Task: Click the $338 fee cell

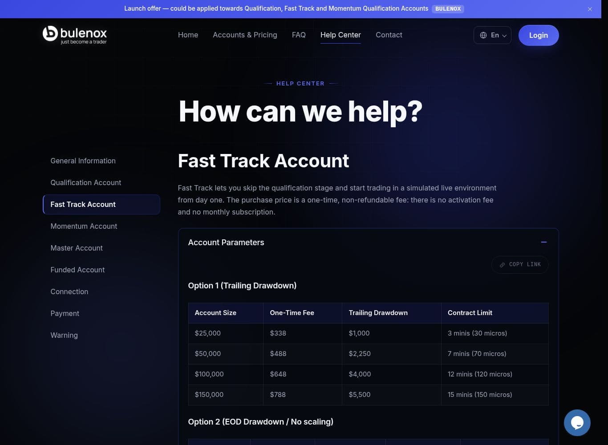Action: [303, 333]
